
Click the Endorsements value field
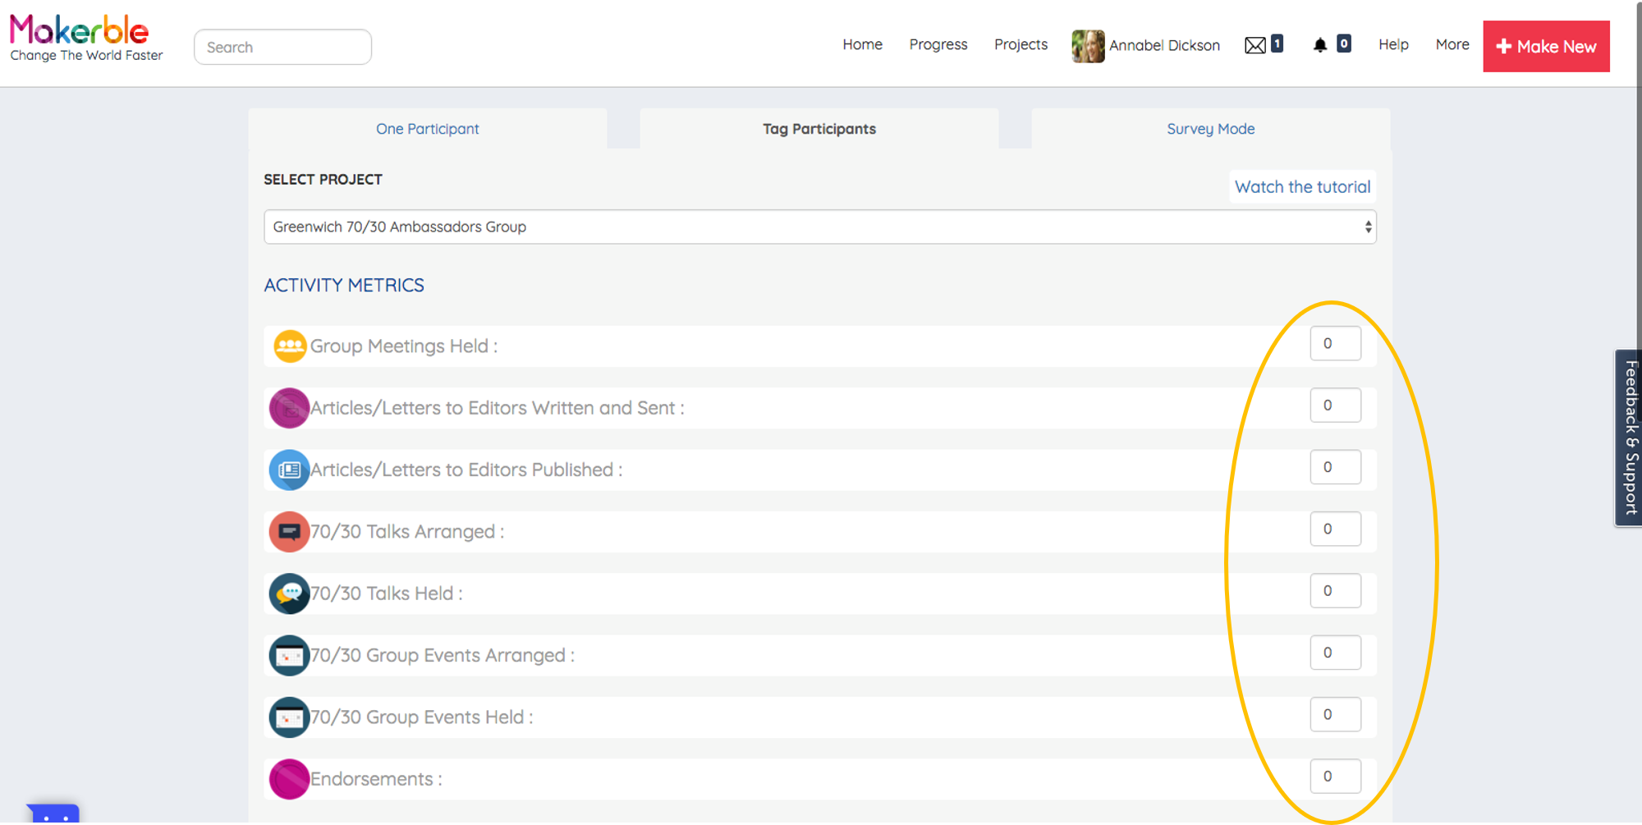point(1335,777)
